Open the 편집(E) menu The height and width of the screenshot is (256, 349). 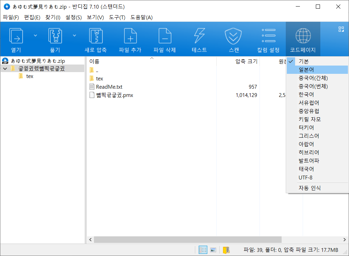tap(32, 17)
